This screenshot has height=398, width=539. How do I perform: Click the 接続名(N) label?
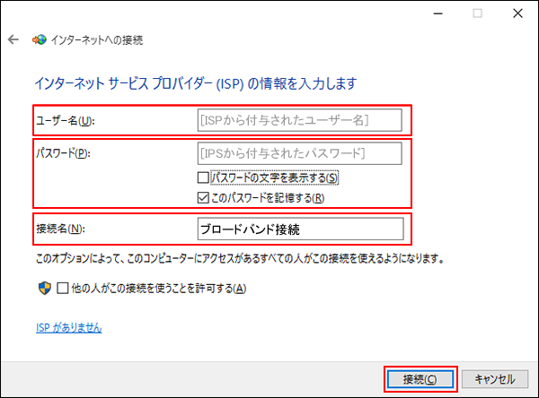point(59,229)
